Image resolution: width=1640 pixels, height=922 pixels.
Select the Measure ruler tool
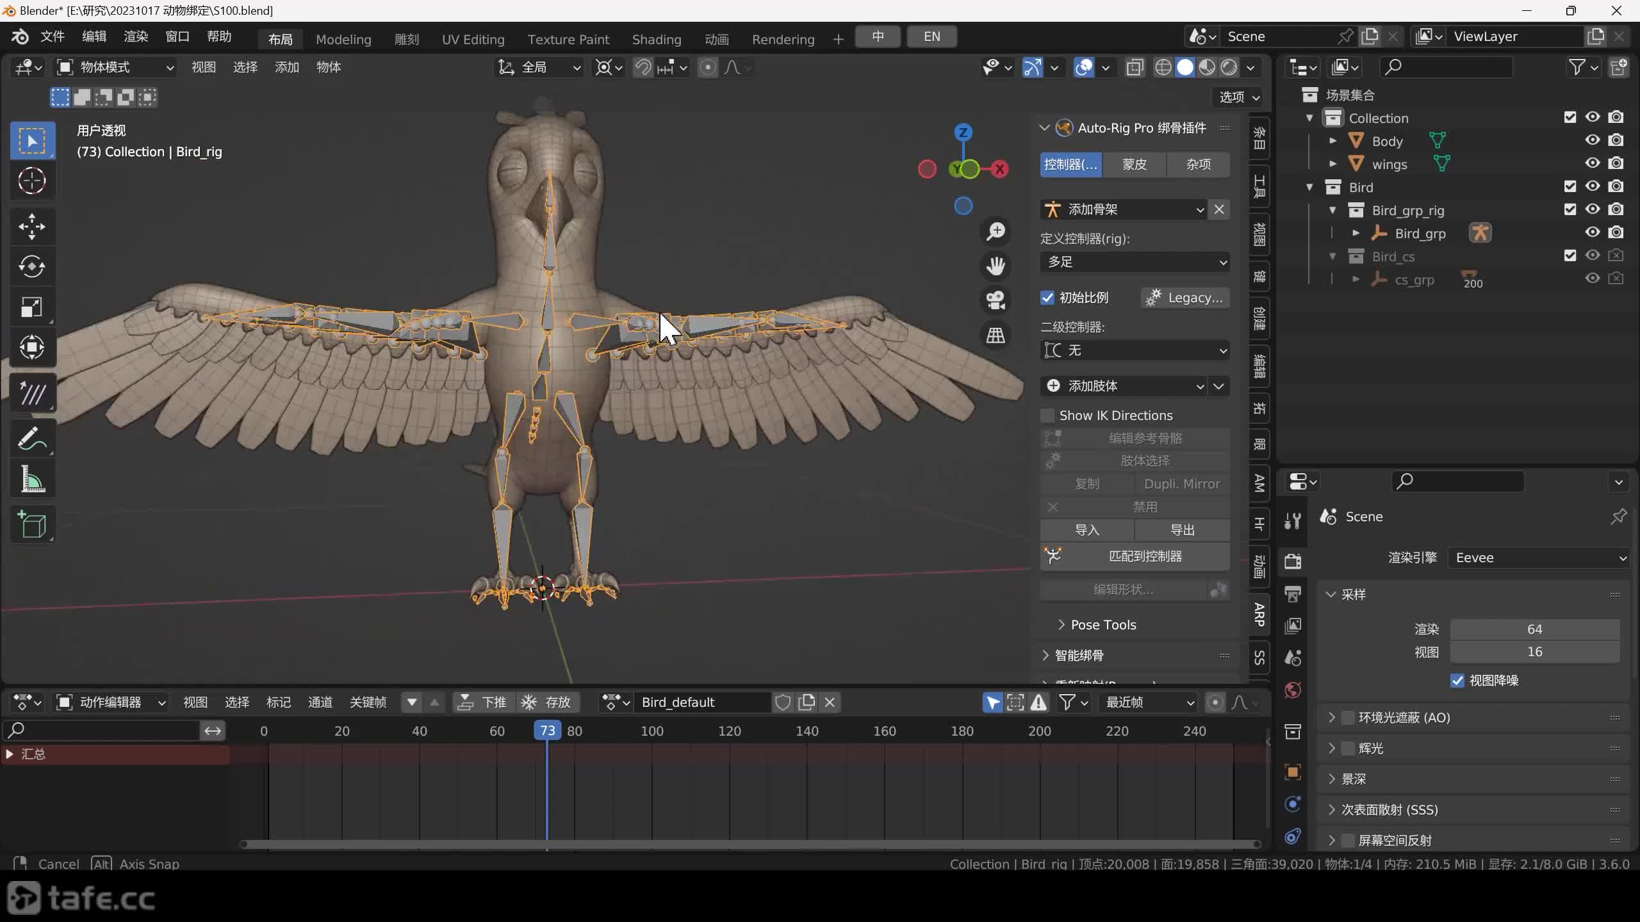(x=32, y=479)
